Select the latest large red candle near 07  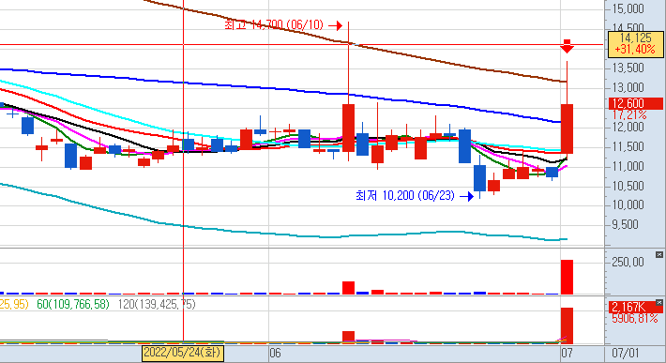tap(567, 129)
